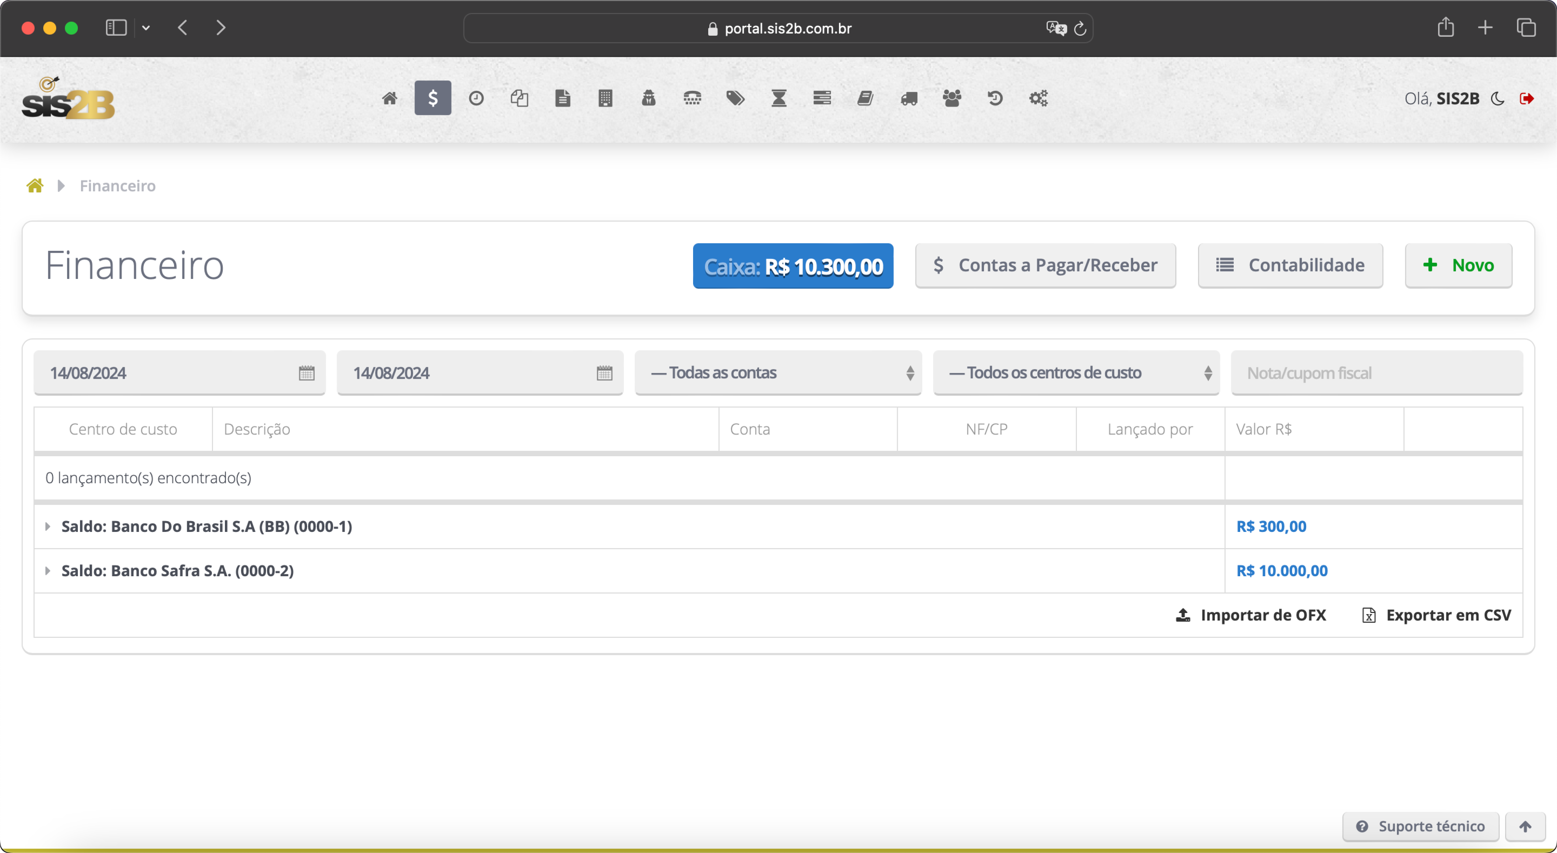Click the NF/CP column header
The height and width of the screenshot is (853, 1557).
point(986,429)
